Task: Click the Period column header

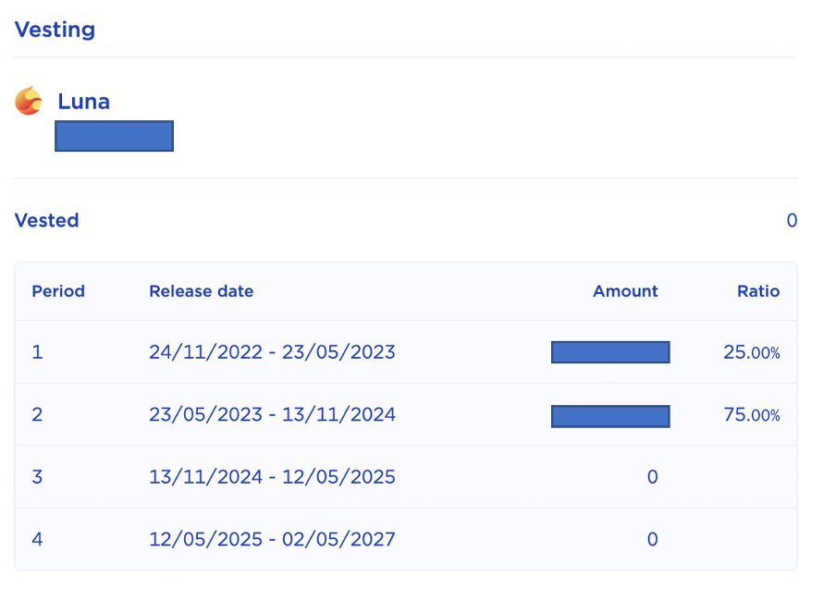Action: [58, 291]
